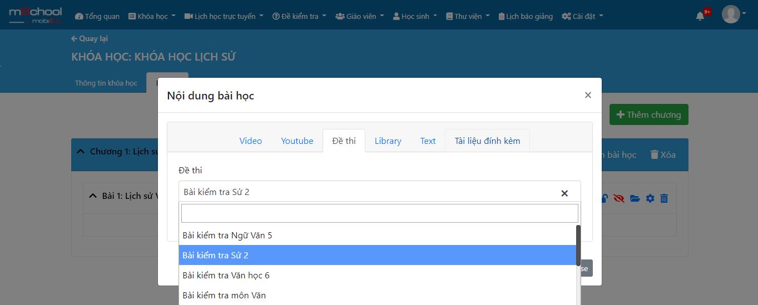Open the Cài đặt dropdown
This screenshot has height=305, width=758.
point(582,16)
